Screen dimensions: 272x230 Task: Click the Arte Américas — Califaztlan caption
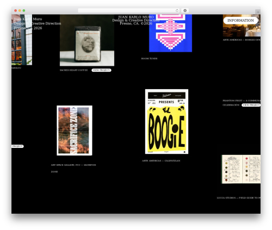click(x=161, y=161)
